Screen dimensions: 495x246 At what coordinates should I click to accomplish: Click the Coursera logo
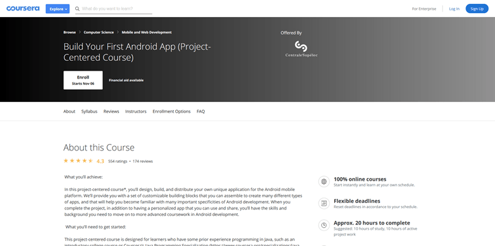pyautogui.click(x=23, y=9)
